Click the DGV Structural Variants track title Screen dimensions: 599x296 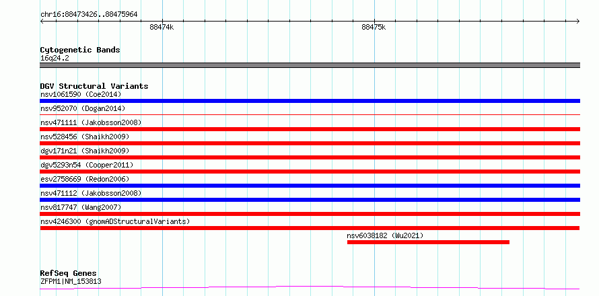coord(94,86)
